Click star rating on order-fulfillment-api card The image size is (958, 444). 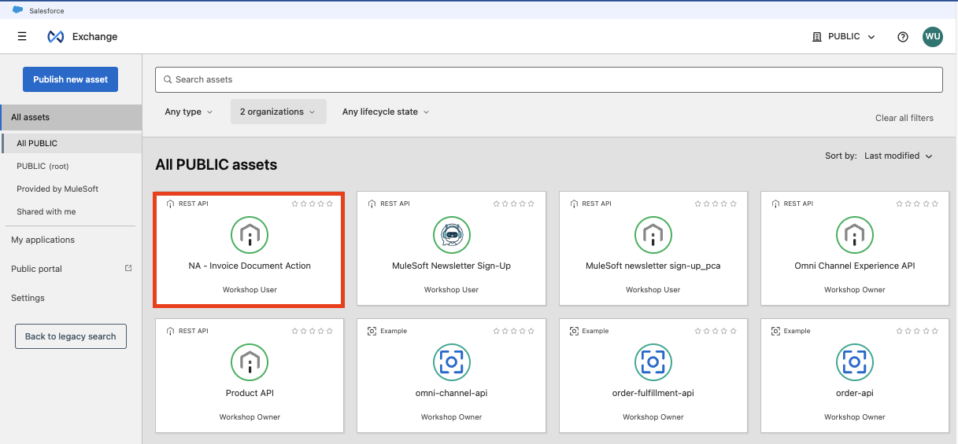point(716,331)
